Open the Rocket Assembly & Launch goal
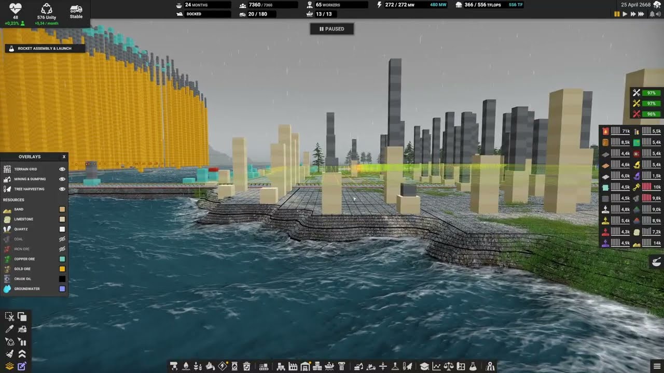664x373 pixels. (45, 48)
